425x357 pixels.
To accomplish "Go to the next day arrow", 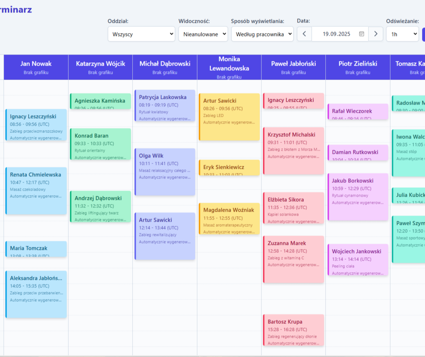I will click(x=376, y=34).
